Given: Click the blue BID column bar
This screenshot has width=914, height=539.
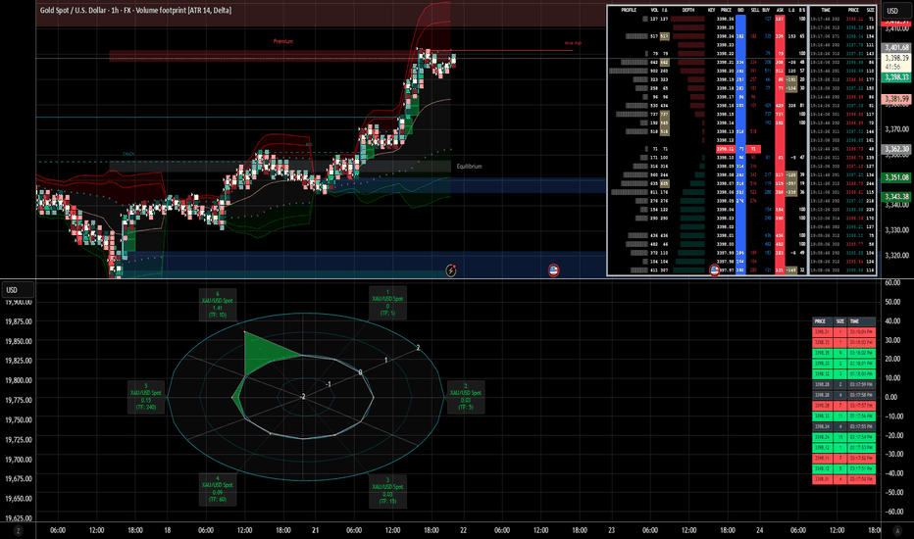Looking at the screenshot, I should tap(740, 144).
